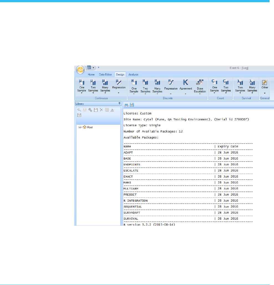Click the ESCALATE package row name

pos(131,171)
